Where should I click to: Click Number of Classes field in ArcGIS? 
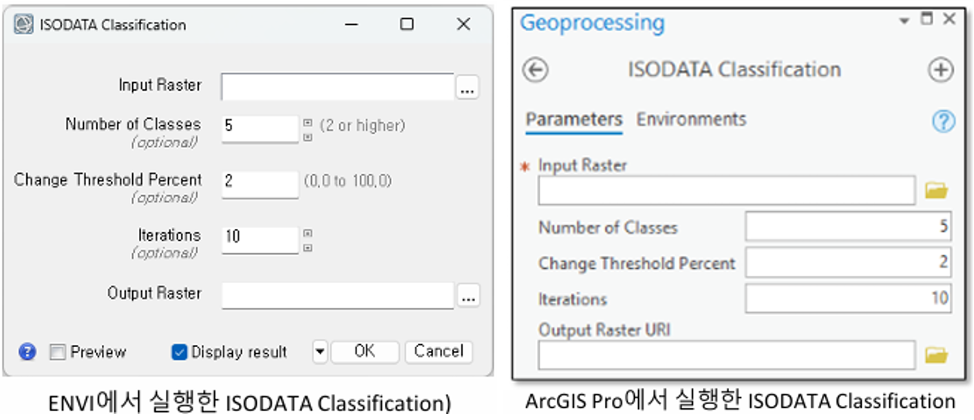(x=847, y=227)
